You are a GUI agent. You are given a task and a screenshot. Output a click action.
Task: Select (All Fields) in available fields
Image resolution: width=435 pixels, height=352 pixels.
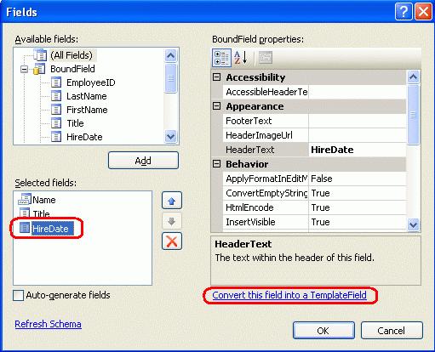[x=72, y=55]
